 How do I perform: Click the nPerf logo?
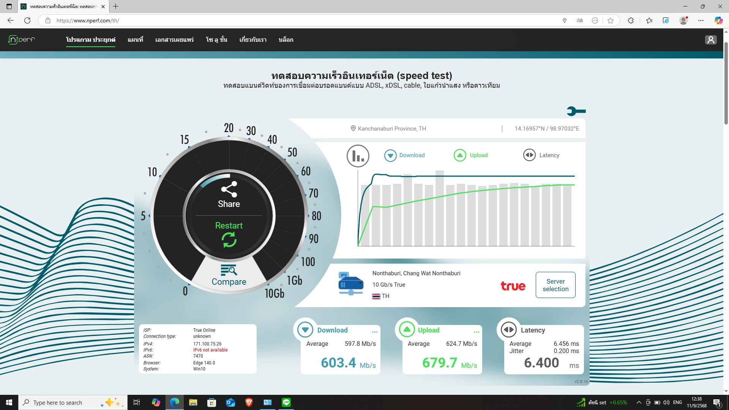(x=22, y=39)
